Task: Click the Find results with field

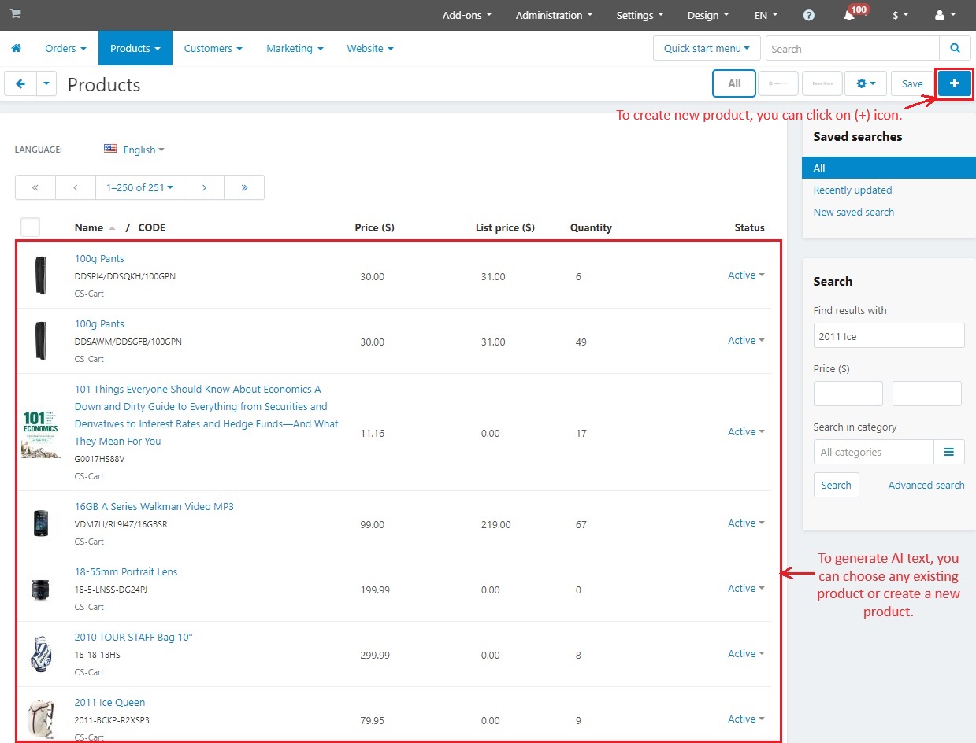Action: [889, 335]
